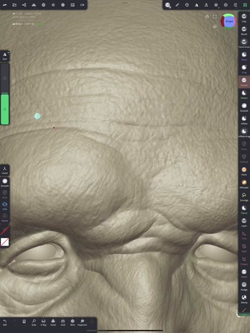This screenshot has width=250, height=333.
Task: Open the scene tree menu
Action: click(24, 5)
